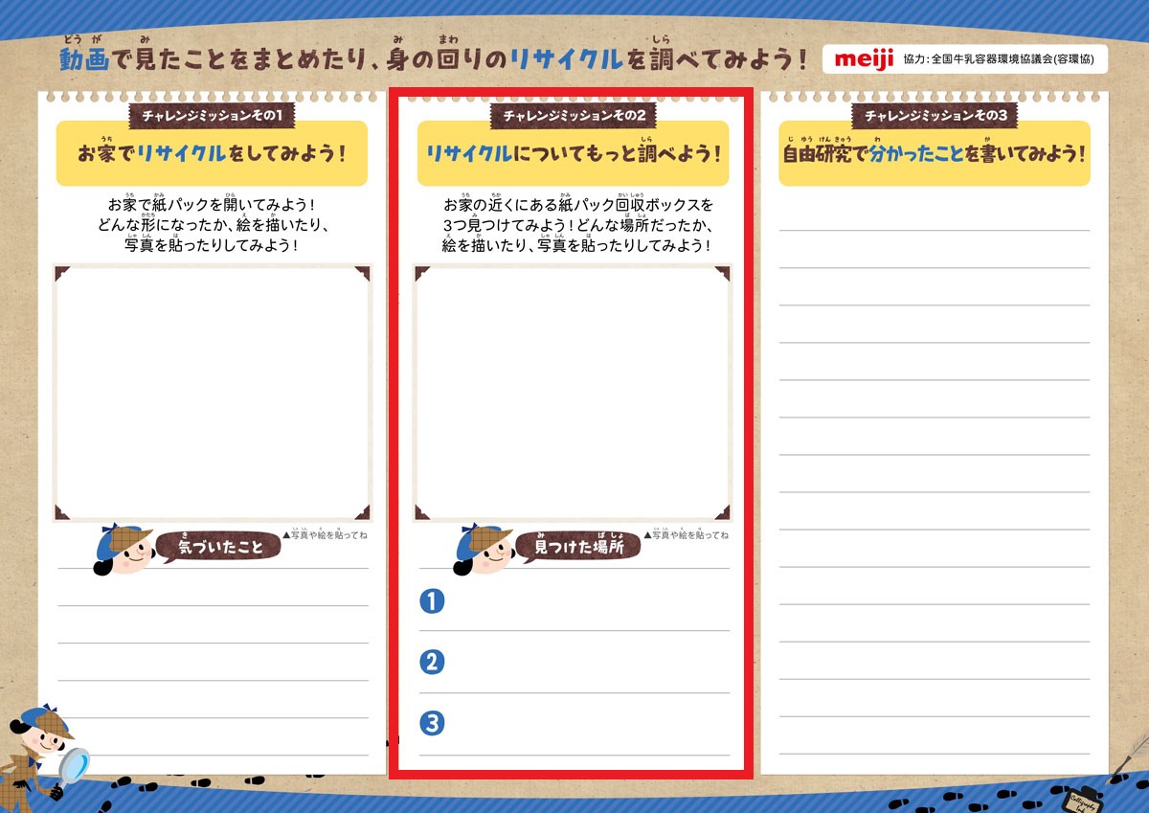
Task: Click the photo frame in mission 2
Action: [x=573, y=393]
